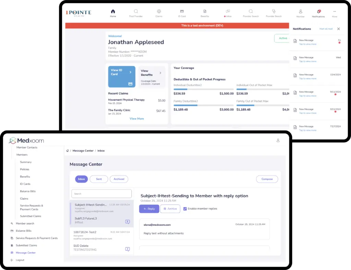The width and height of the screenshot is (351, 270).
Task: Open the More menu in the navbar
Action: (x=335, y=11)
